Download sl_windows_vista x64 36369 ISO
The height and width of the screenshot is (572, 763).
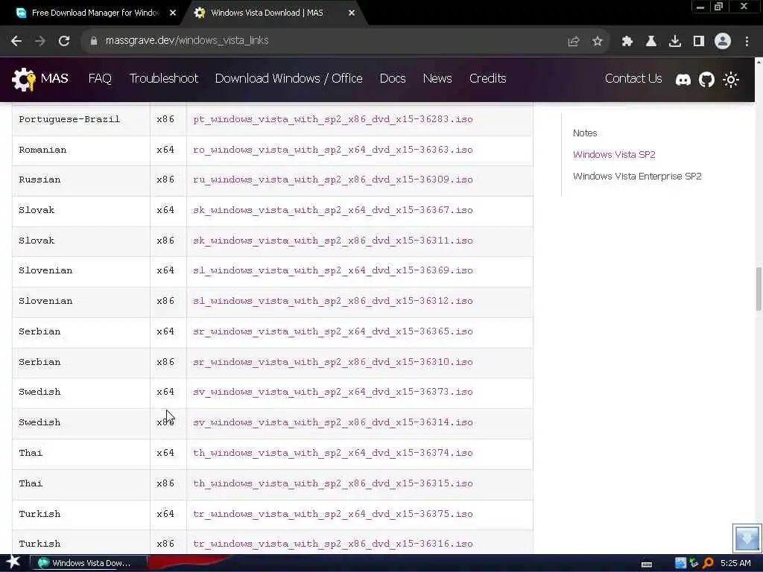click(x=333, y=271)
